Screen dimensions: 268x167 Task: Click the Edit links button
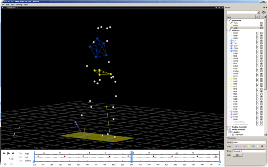(237, 155)
